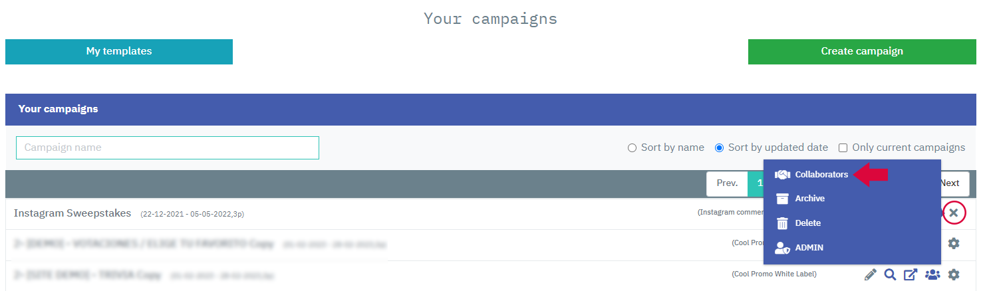
Task: Click the pencil edit icon on the last campaign row
Action: point(870,274)
